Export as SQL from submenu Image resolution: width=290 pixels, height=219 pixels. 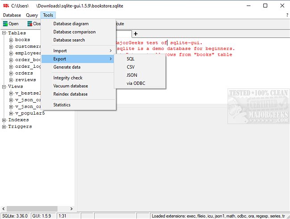click(x=140, y=59)
